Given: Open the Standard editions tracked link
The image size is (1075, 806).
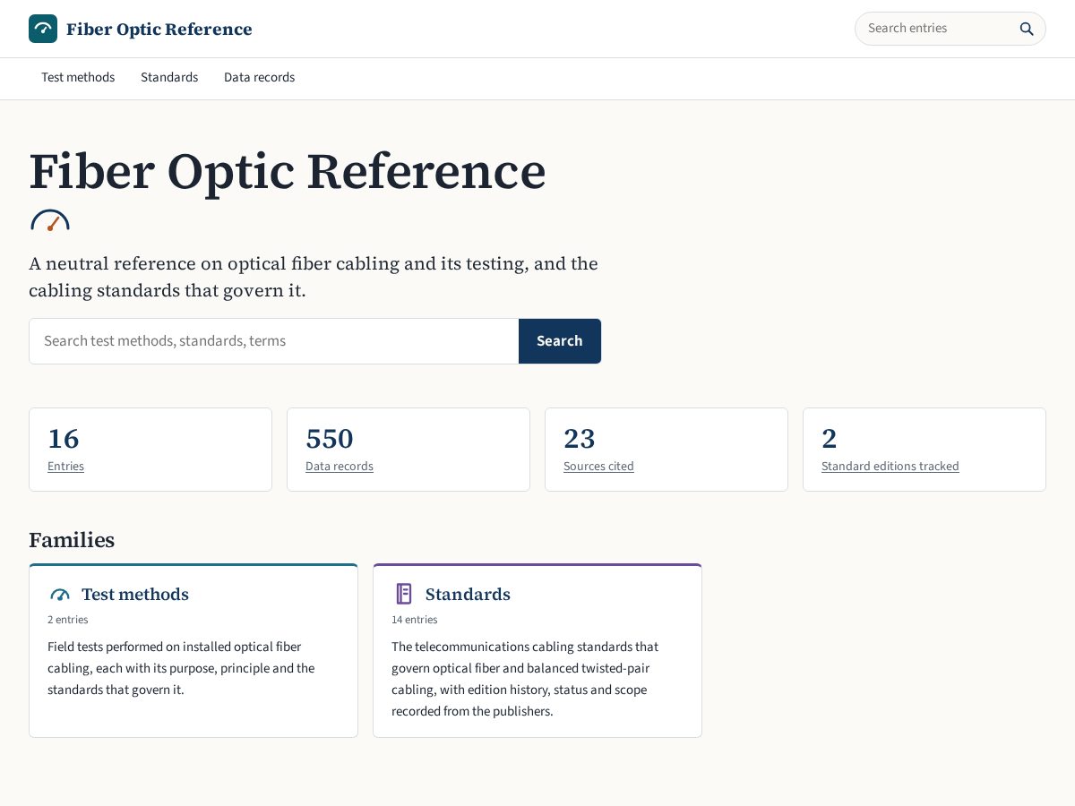Looking at the screenshot, I should [890, 467].
